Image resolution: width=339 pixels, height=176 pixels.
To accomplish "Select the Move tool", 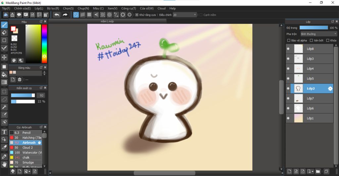I will (4, 57).
